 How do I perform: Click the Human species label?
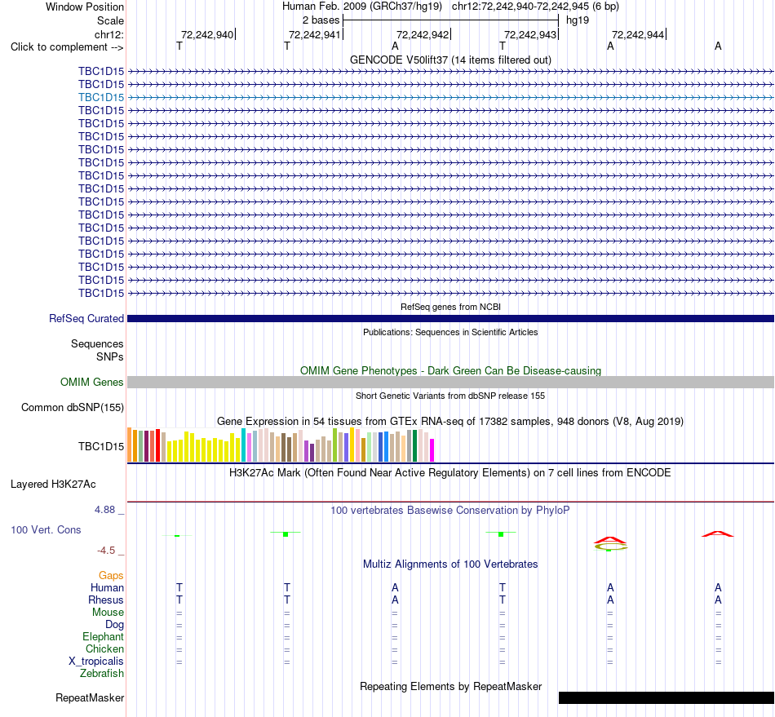(107, 587)
